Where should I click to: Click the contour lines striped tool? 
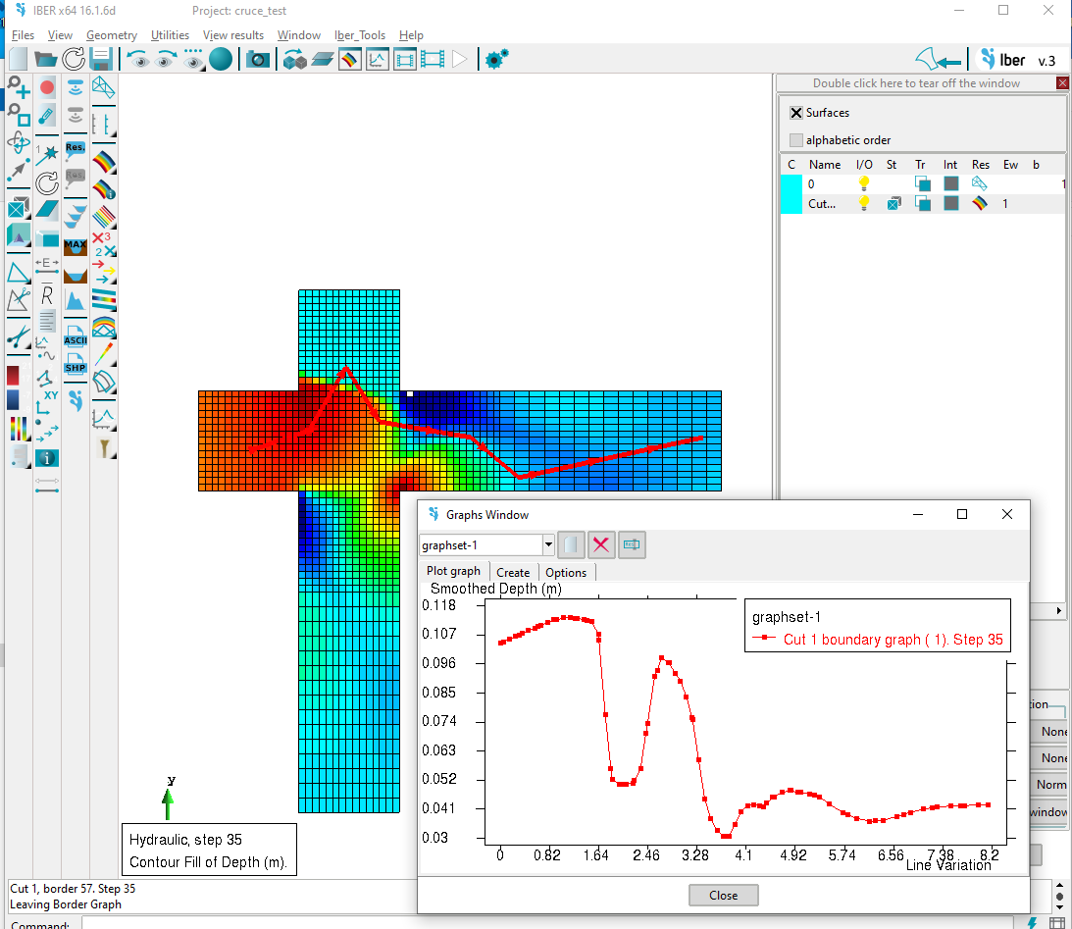pos(104,218)
